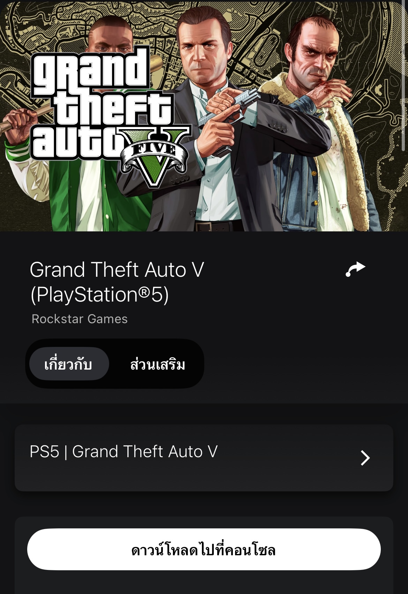Click the chevron arrow on the PS5 row
Image resolution: width=408 pixels, height=594 pixels.
click(x=365, y=458)
